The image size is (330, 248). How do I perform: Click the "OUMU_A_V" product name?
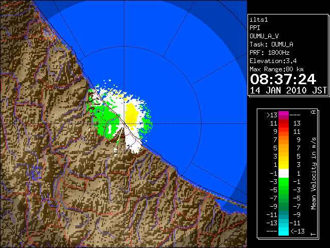coord(264,36)
